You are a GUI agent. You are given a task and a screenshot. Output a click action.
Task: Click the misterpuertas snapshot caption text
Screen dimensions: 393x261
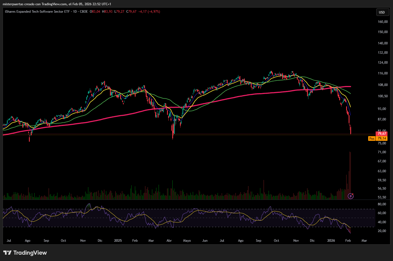coord(57,4)
